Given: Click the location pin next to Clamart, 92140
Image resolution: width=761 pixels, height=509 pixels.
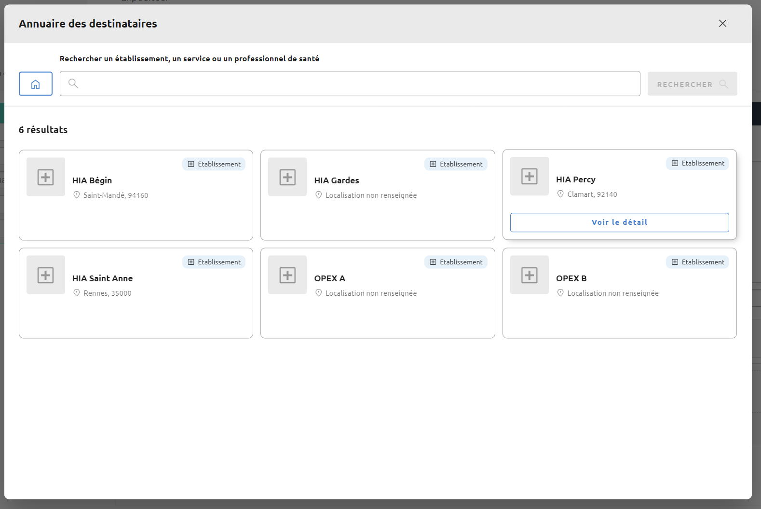Looking at the screenshot, I should 560,194.
